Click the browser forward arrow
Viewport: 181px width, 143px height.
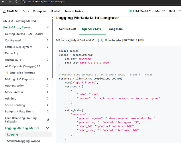click(x=9, y=2)
